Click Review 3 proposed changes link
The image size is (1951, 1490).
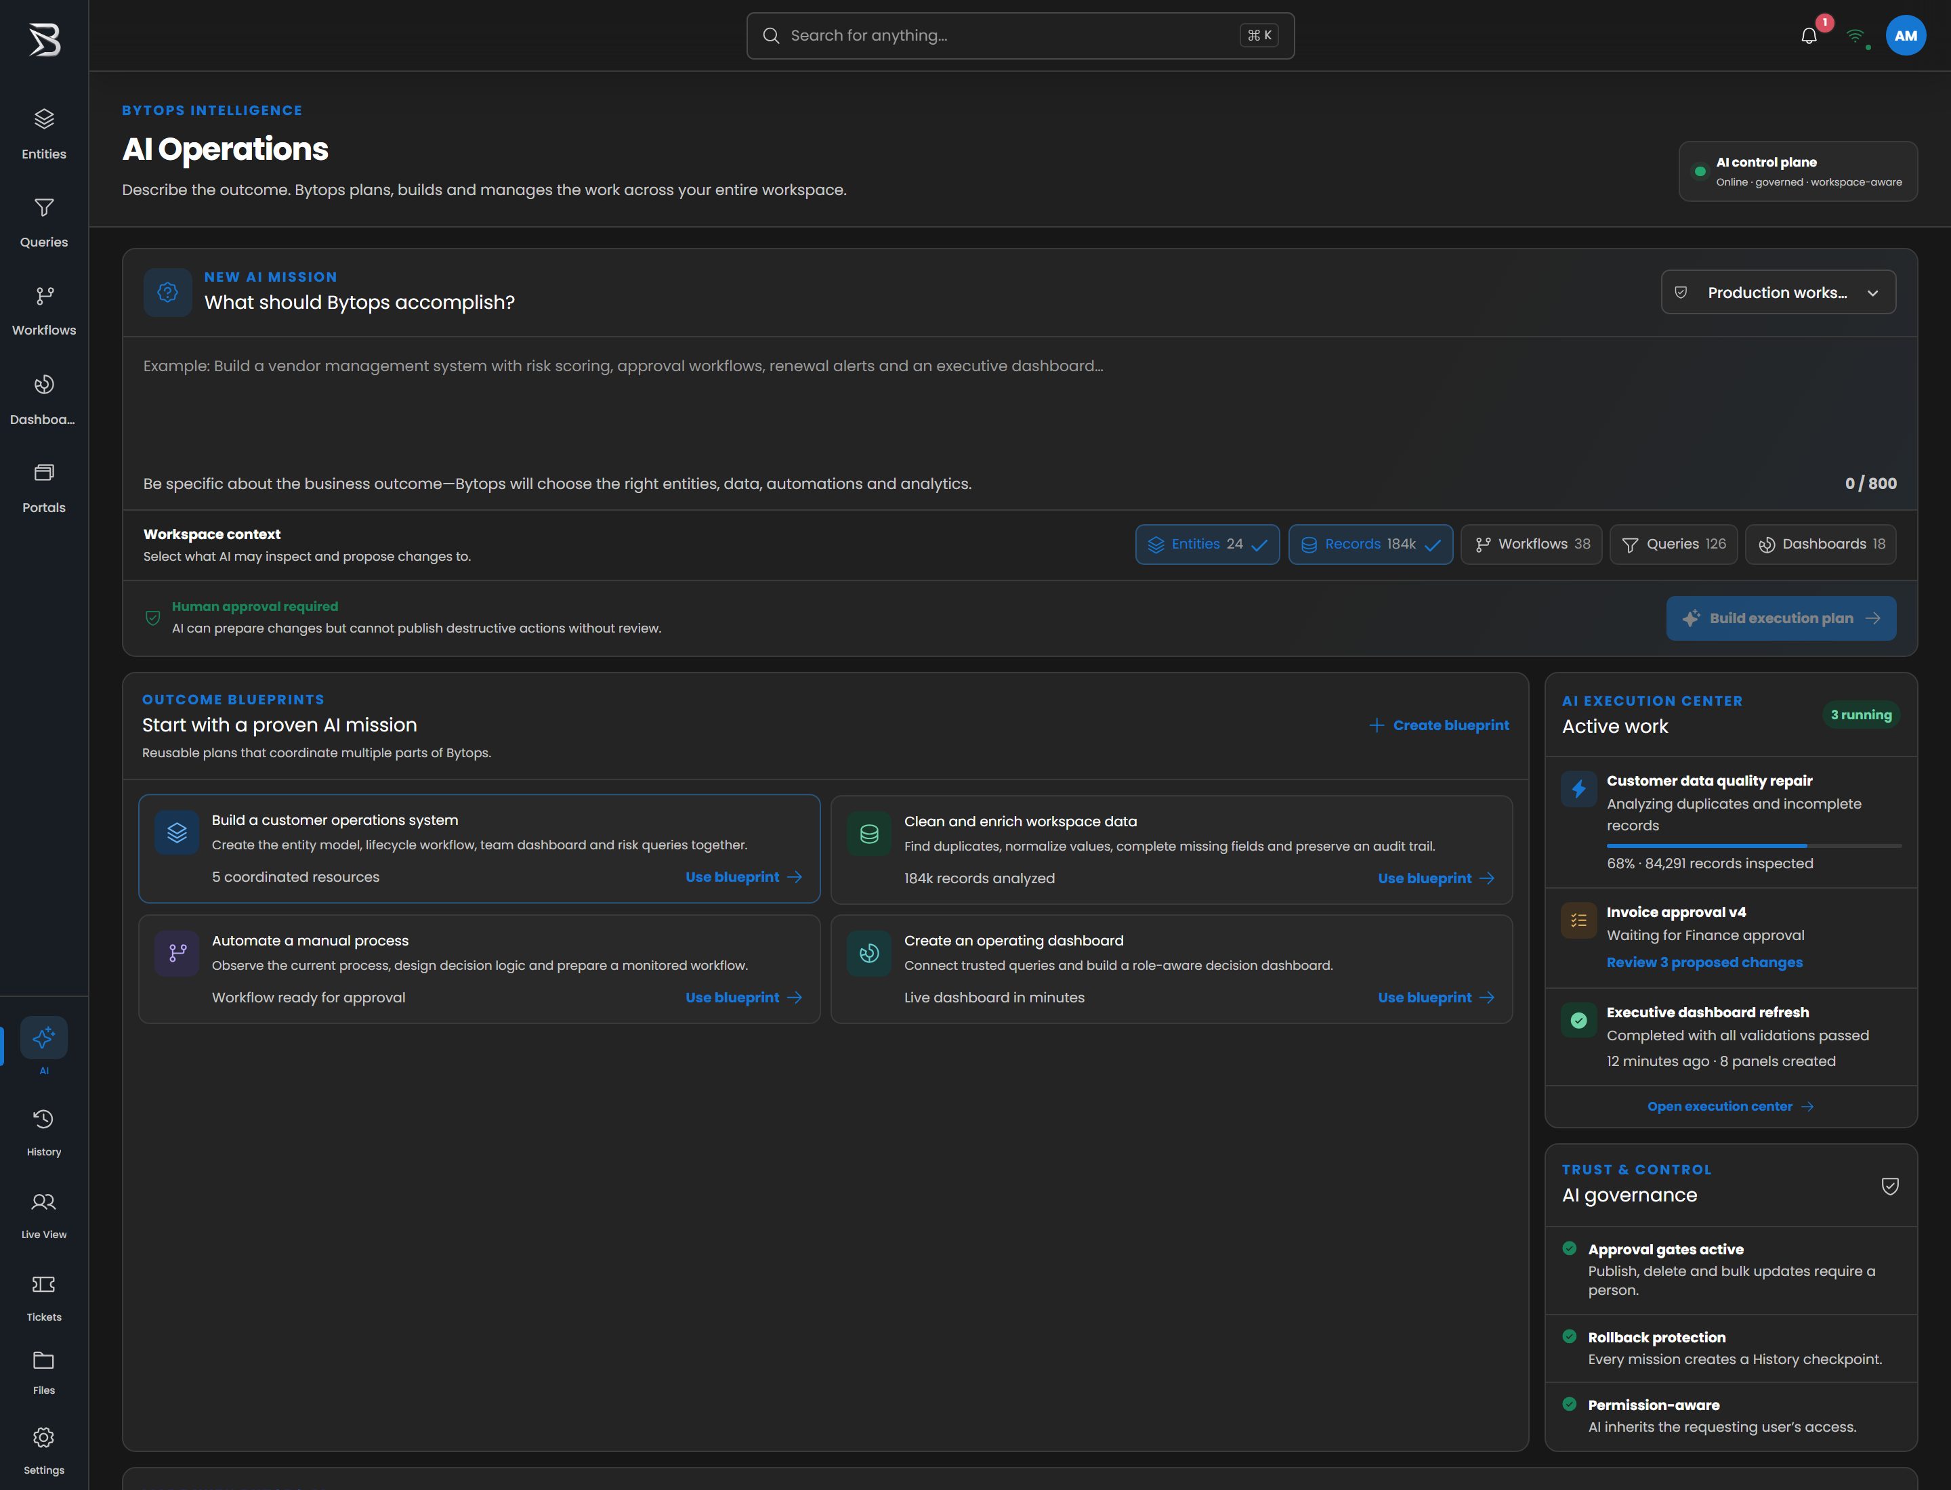tap(1704, 962)
